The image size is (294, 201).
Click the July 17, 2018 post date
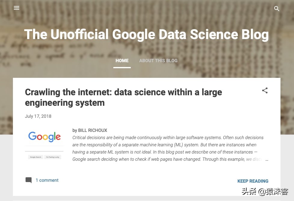(38, 116)
